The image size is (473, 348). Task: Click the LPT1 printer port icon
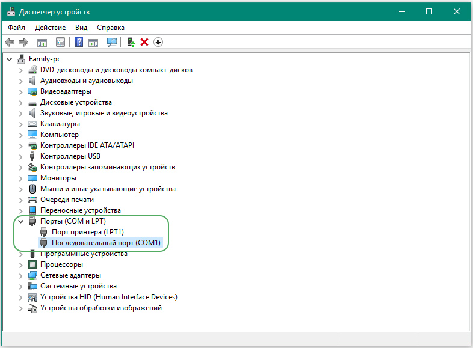(44, 232)
